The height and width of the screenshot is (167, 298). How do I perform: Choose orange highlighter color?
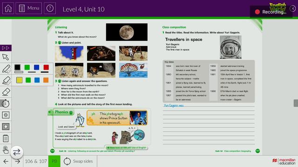point(46,80)
